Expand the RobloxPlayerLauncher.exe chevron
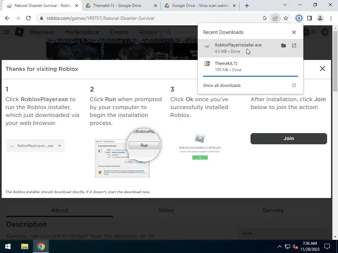 point(59,146)
